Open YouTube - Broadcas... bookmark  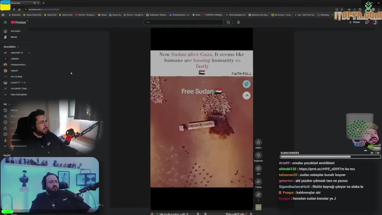click(85, 15)
